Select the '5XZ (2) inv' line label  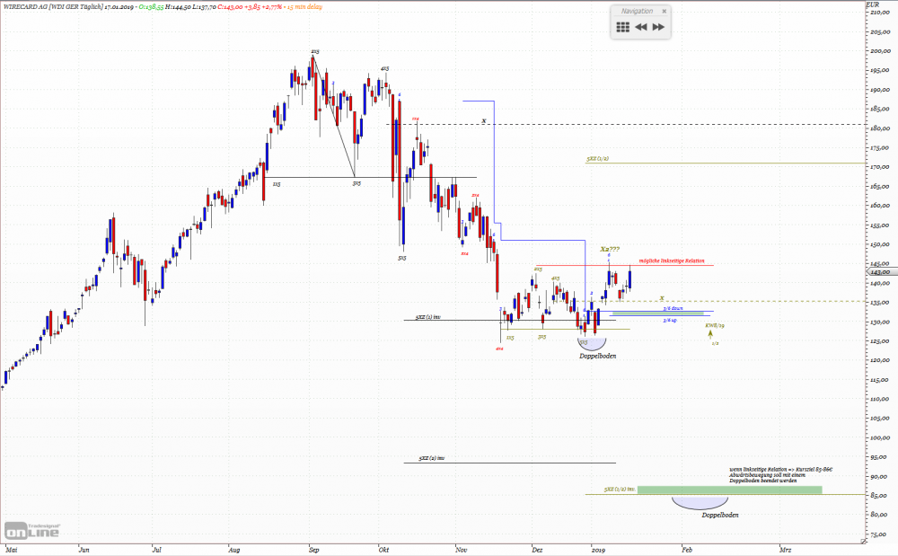(x=432, y=458)
